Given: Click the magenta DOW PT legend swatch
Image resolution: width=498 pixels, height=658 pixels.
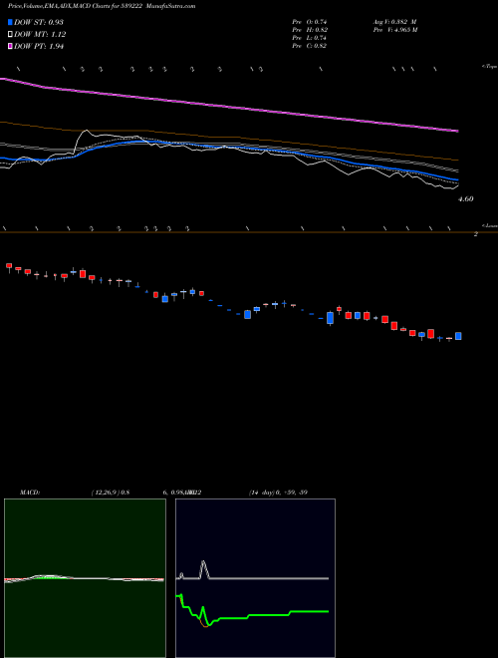Looking at the screenshot, I should click(10, 46).
